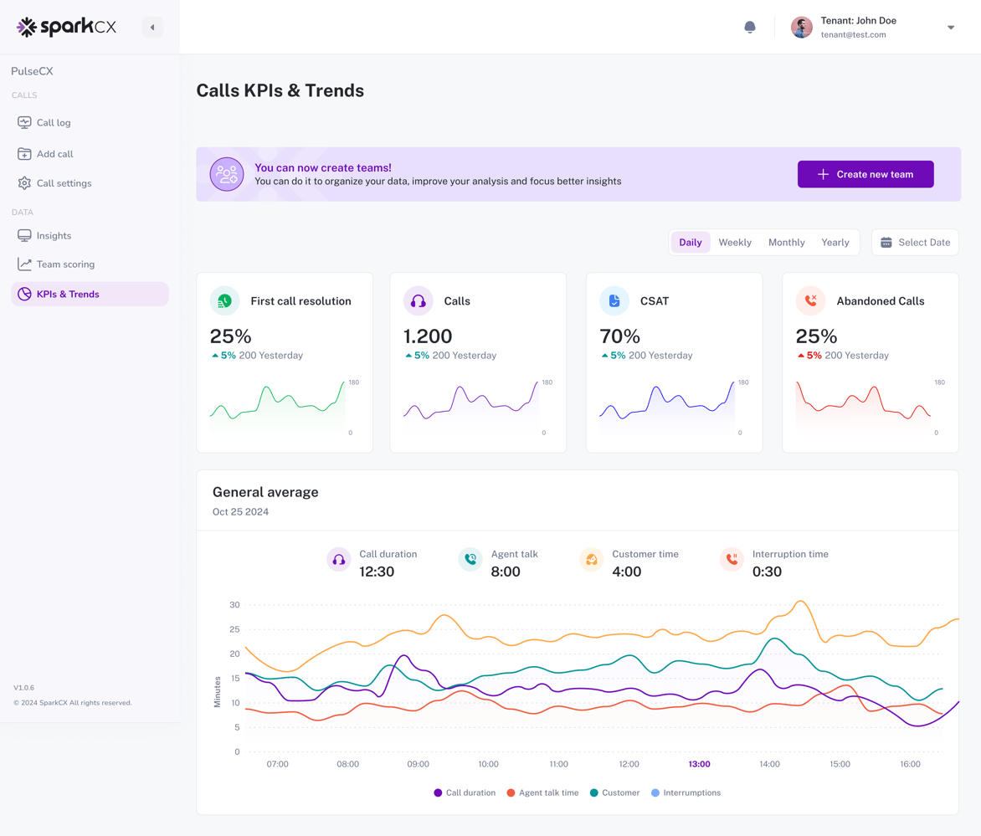Click the Interruption time phone icon
981x836 pixels.
732,560
